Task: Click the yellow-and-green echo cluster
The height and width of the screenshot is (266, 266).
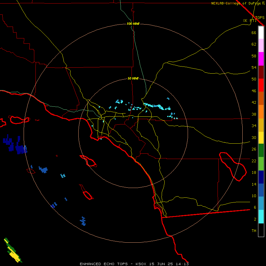Action: pos(13,250)
